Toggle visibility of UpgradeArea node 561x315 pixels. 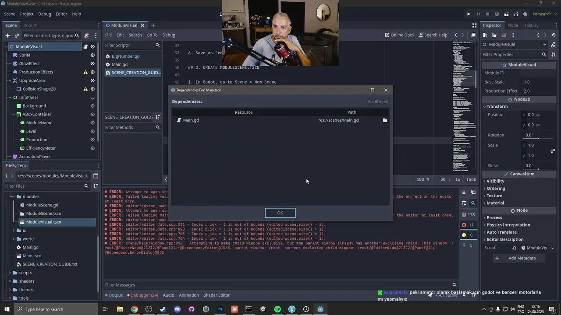pos(92,80)
